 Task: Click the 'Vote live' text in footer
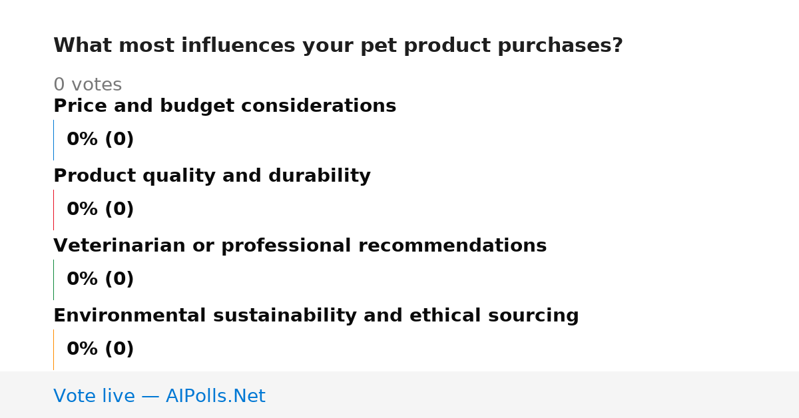(94, 397)
